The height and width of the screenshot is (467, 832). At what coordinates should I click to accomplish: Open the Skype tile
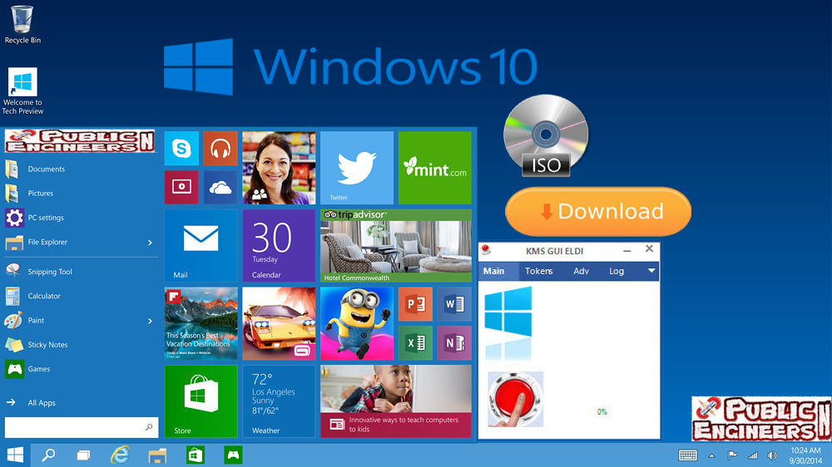181,149
